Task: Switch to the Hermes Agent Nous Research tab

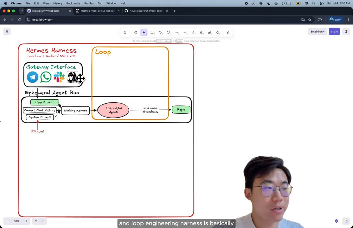Action: coord(98,11)
